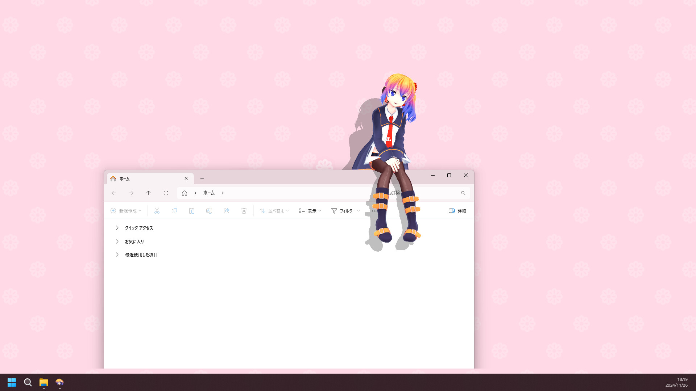Open the 表示 (View) dropdown

coord(309,210)
